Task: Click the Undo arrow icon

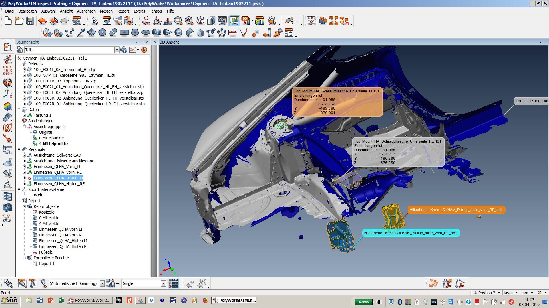Action: tap(42, 21)
